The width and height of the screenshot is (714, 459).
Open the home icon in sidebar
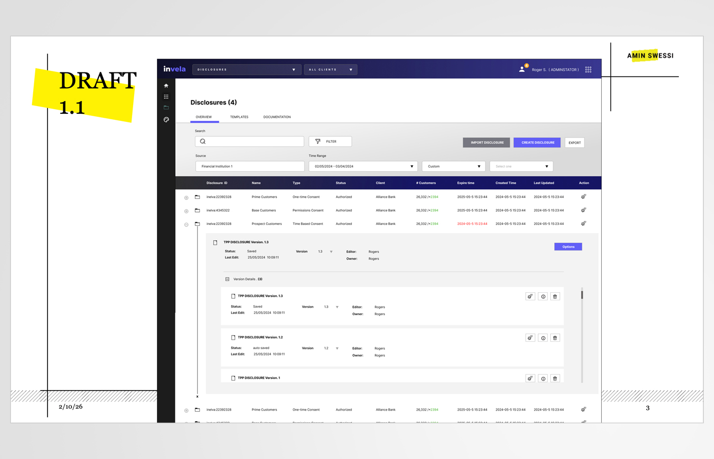click(x=166, y=86)
